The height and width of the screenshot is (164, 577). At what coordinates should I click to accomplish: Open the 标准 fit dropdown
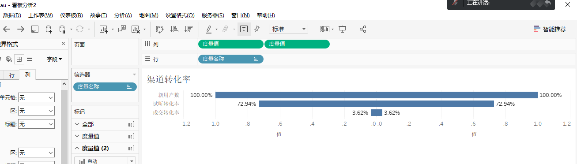tap(288, 29)
